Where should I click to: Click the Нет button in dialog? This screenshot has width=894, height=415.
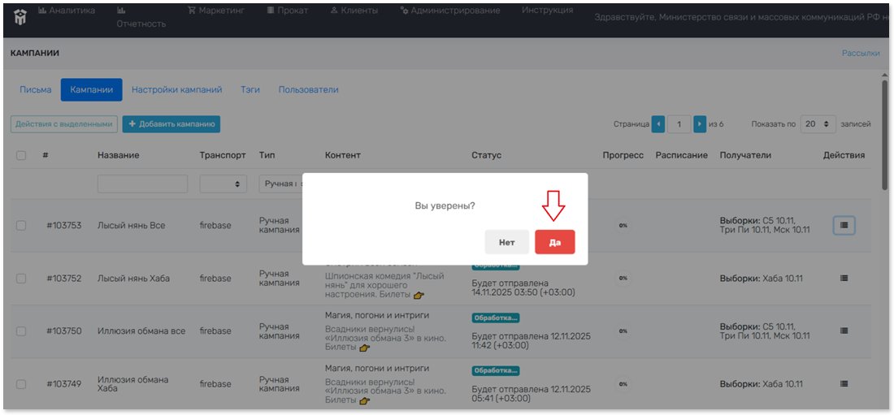pyautogui.click(x=506, y=242)
